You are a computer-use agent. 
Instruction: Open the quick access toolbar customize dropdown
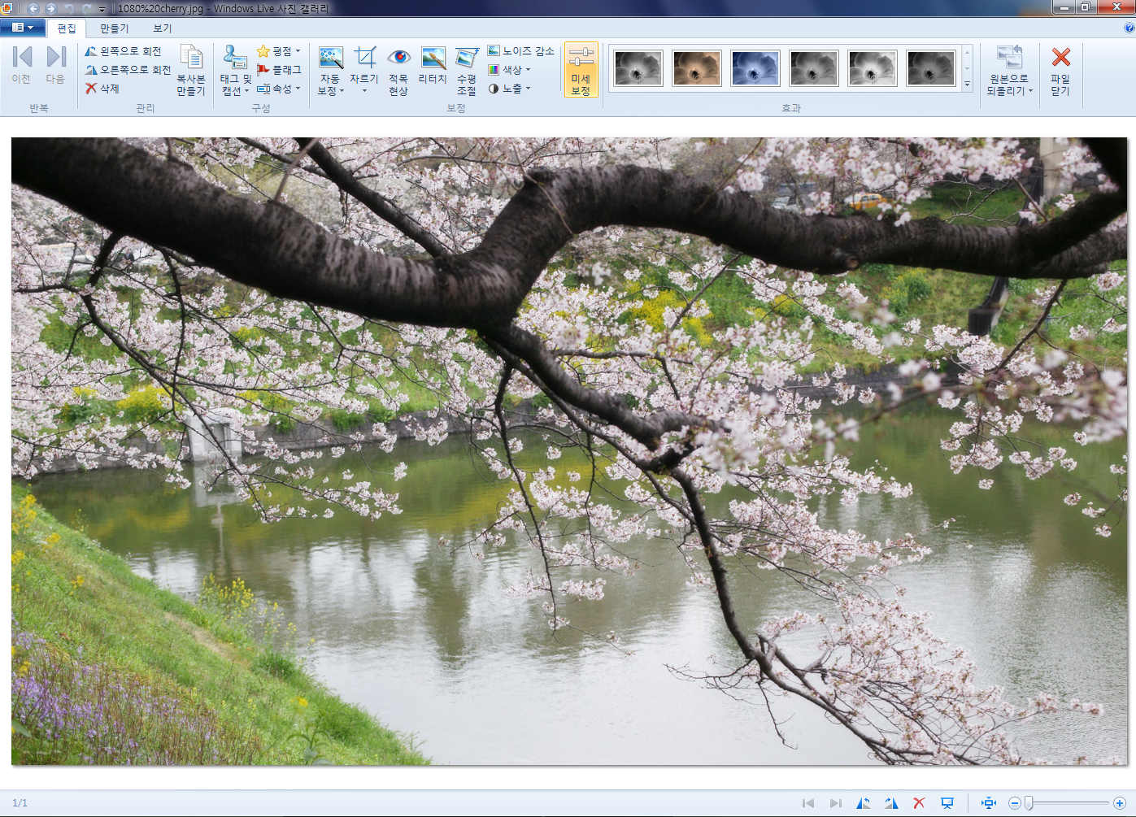point(102,10)
